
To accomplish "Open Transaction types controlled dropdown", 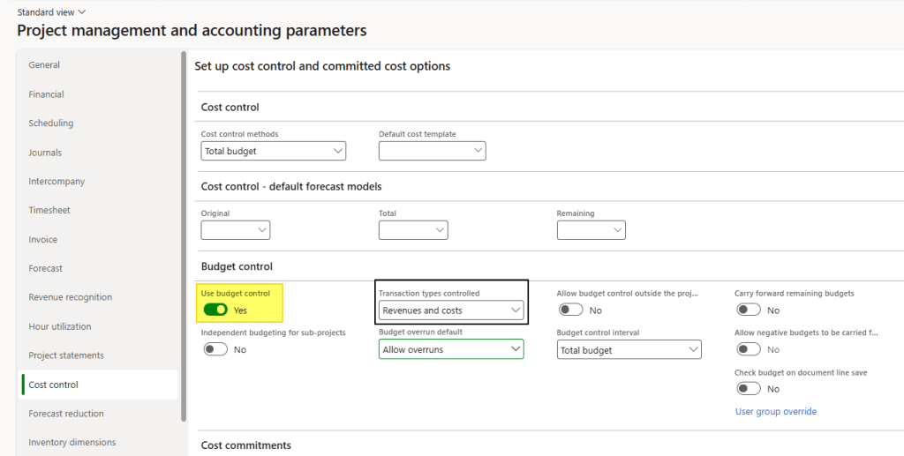I will pyautogui.click(x=451, y=310).
